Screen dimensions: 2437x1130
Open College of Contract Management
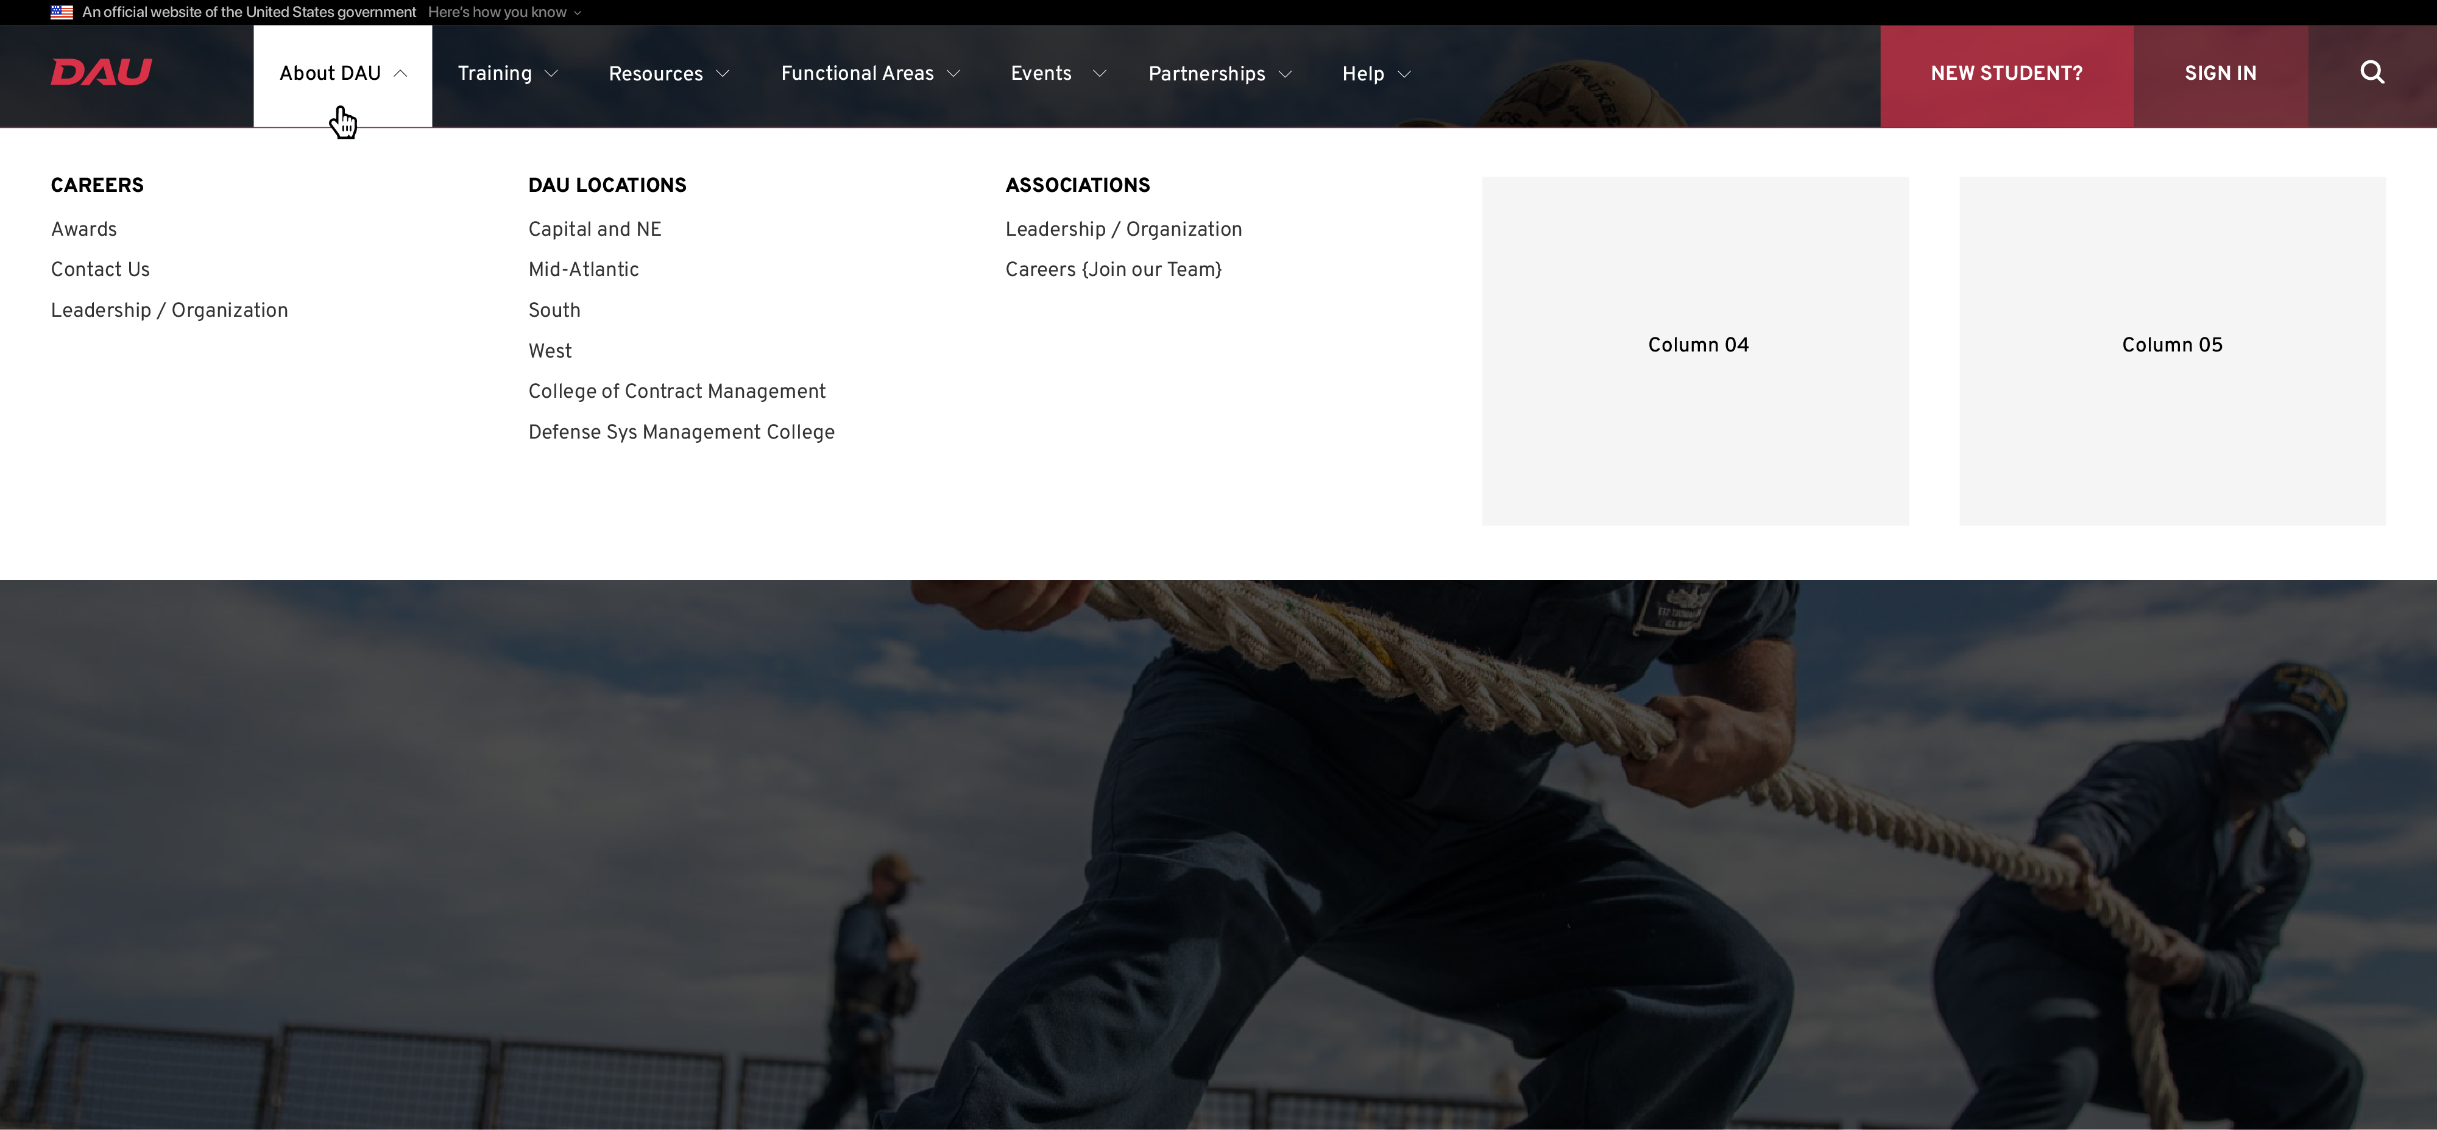click(676, 392)
